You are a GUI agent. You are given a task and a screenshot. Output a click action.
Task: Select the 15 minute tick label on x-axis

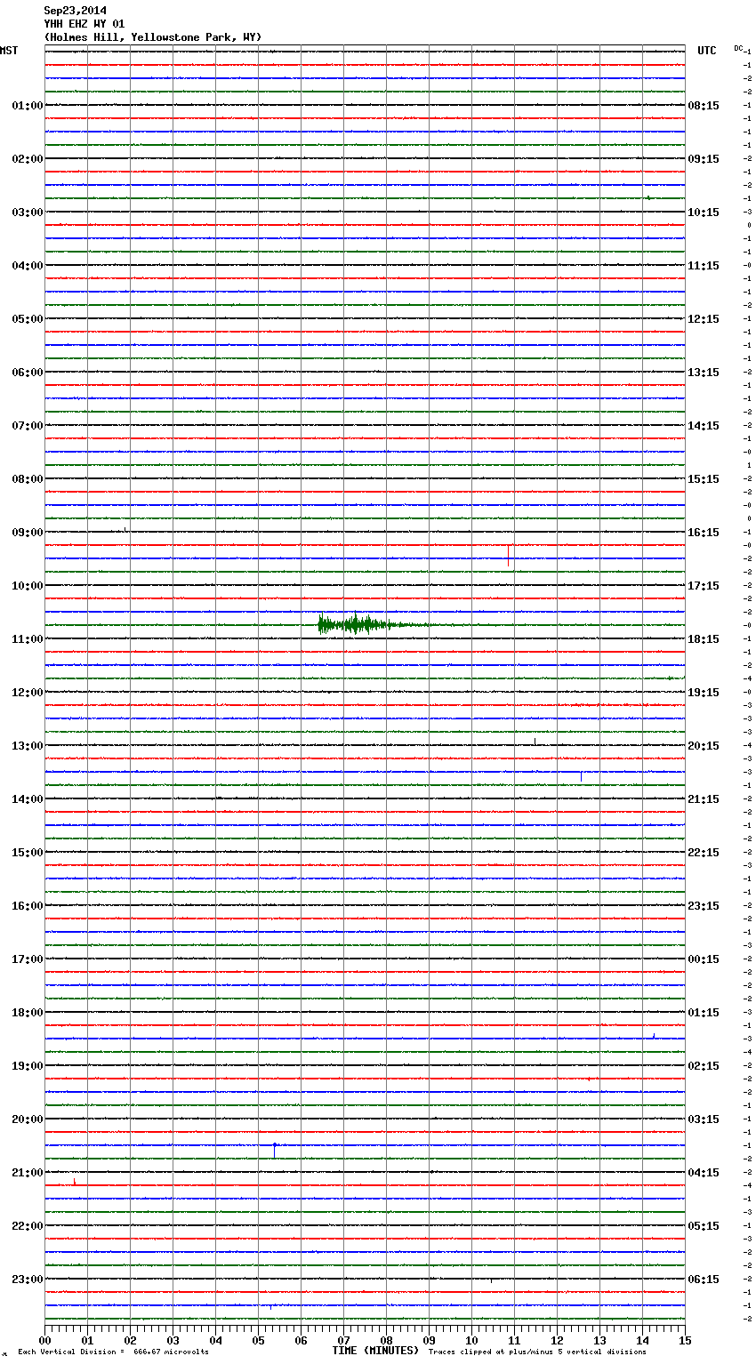click(x=684, y=1341)
